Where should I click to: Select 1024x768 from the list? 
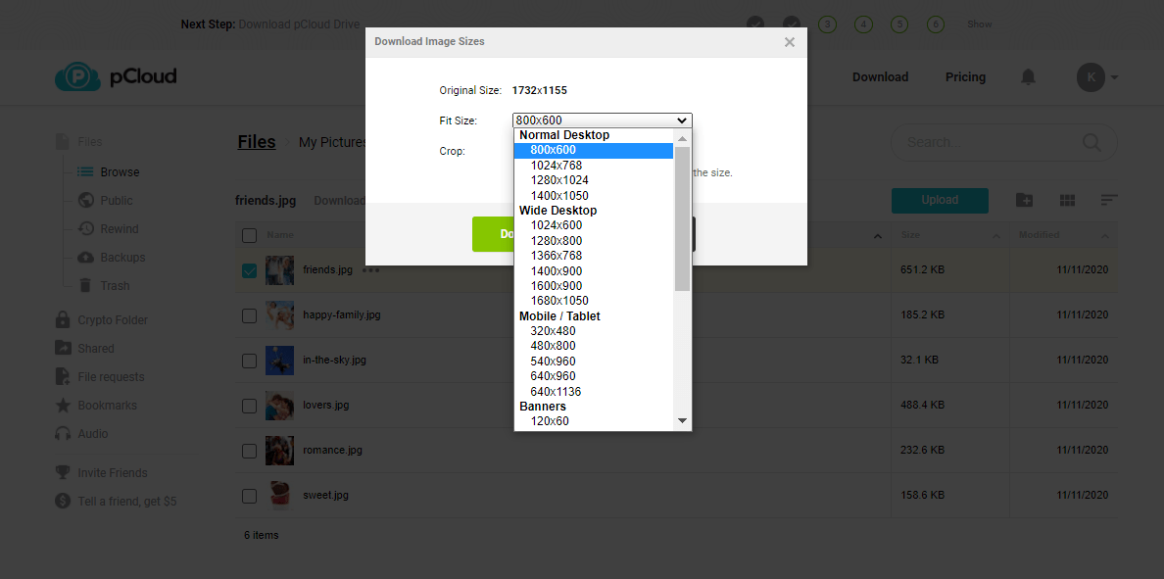(594, 166)
